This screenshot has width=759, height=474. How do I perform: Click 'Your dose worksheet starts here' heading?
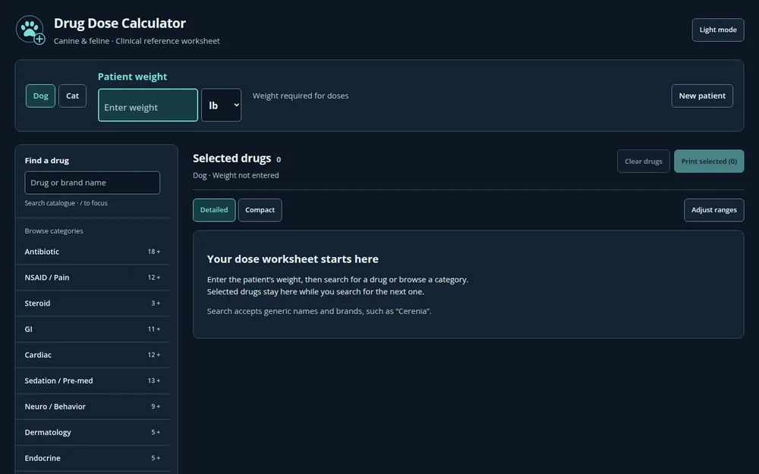click(293, 259)
